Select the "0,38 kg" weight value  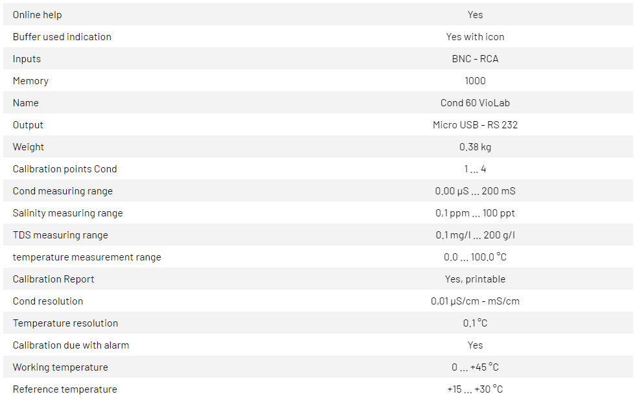[475, 147]
